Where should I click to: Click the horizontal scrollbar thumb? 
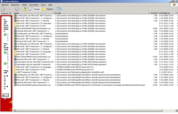pos(89,110)
